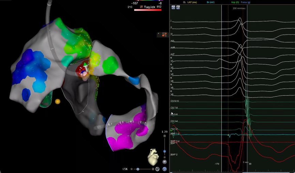Screen dimensions: 295x173
Task: Click the 200 mm/sec sweep speed label
Action: click(239, 8)
